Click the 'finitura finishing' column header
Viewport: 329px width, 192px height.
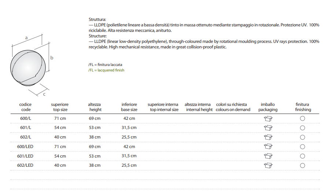(303, 107)
